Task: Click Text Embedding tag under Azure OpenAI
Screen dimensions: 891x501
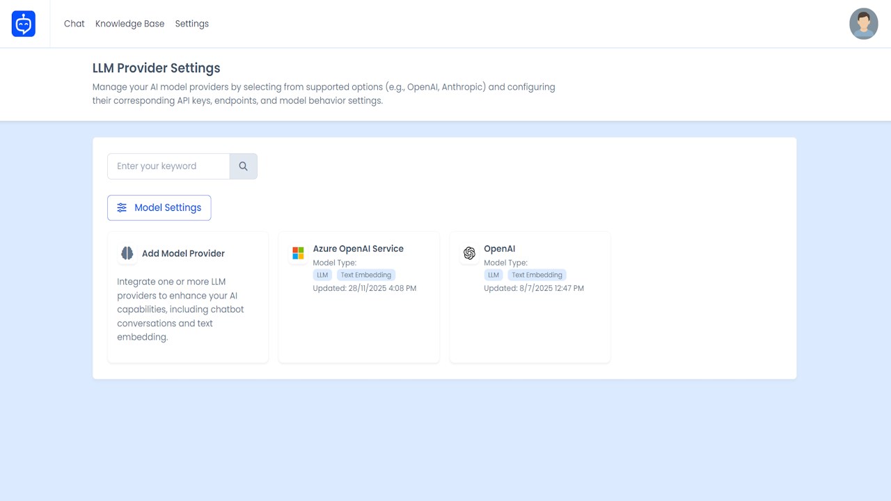Action: click(366, 275)
